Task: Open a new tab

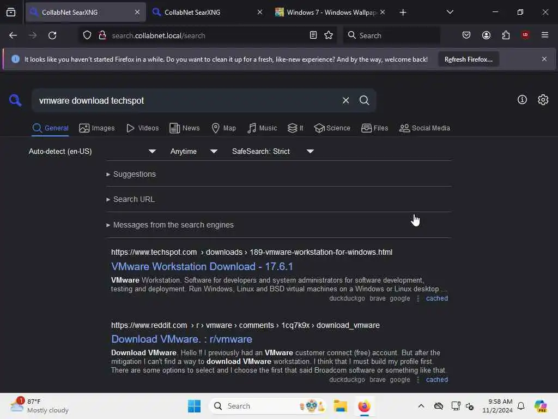Action: coord(403,13)
